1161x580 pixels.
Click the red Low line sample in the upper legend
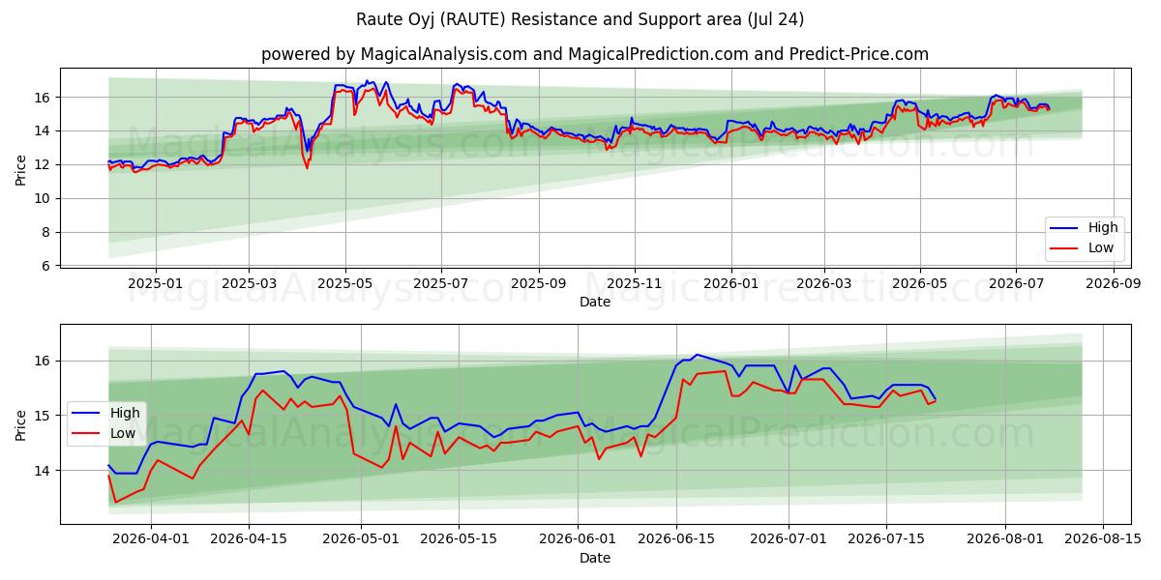tap(1065, 248)
